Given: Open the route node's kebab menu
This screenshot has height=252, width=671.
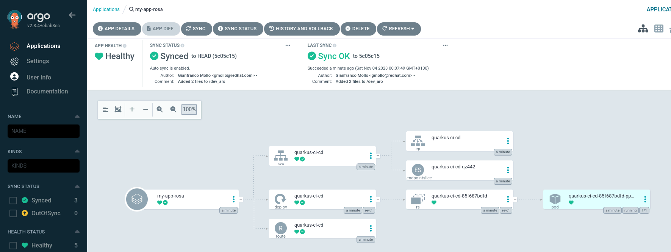Looking at the screenshot, I should pos(371,228).
